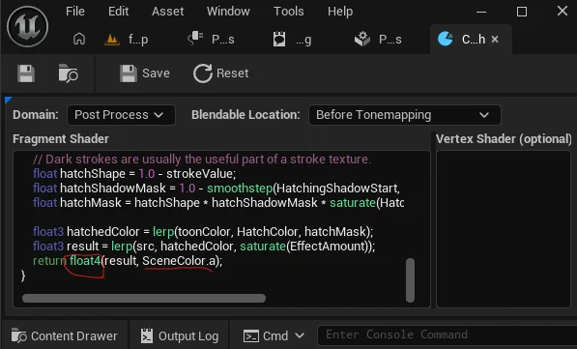Open the Domain Post Process dropdown
Screen dimensions: 577x349
(121, 115)
